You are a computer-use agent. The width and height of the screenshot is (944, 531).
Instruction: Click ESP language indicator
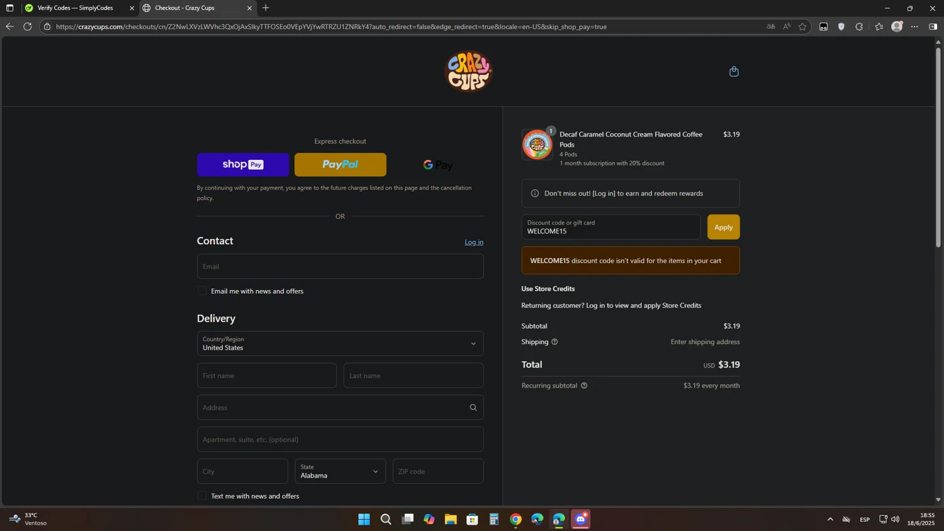[x=865, y=520]
